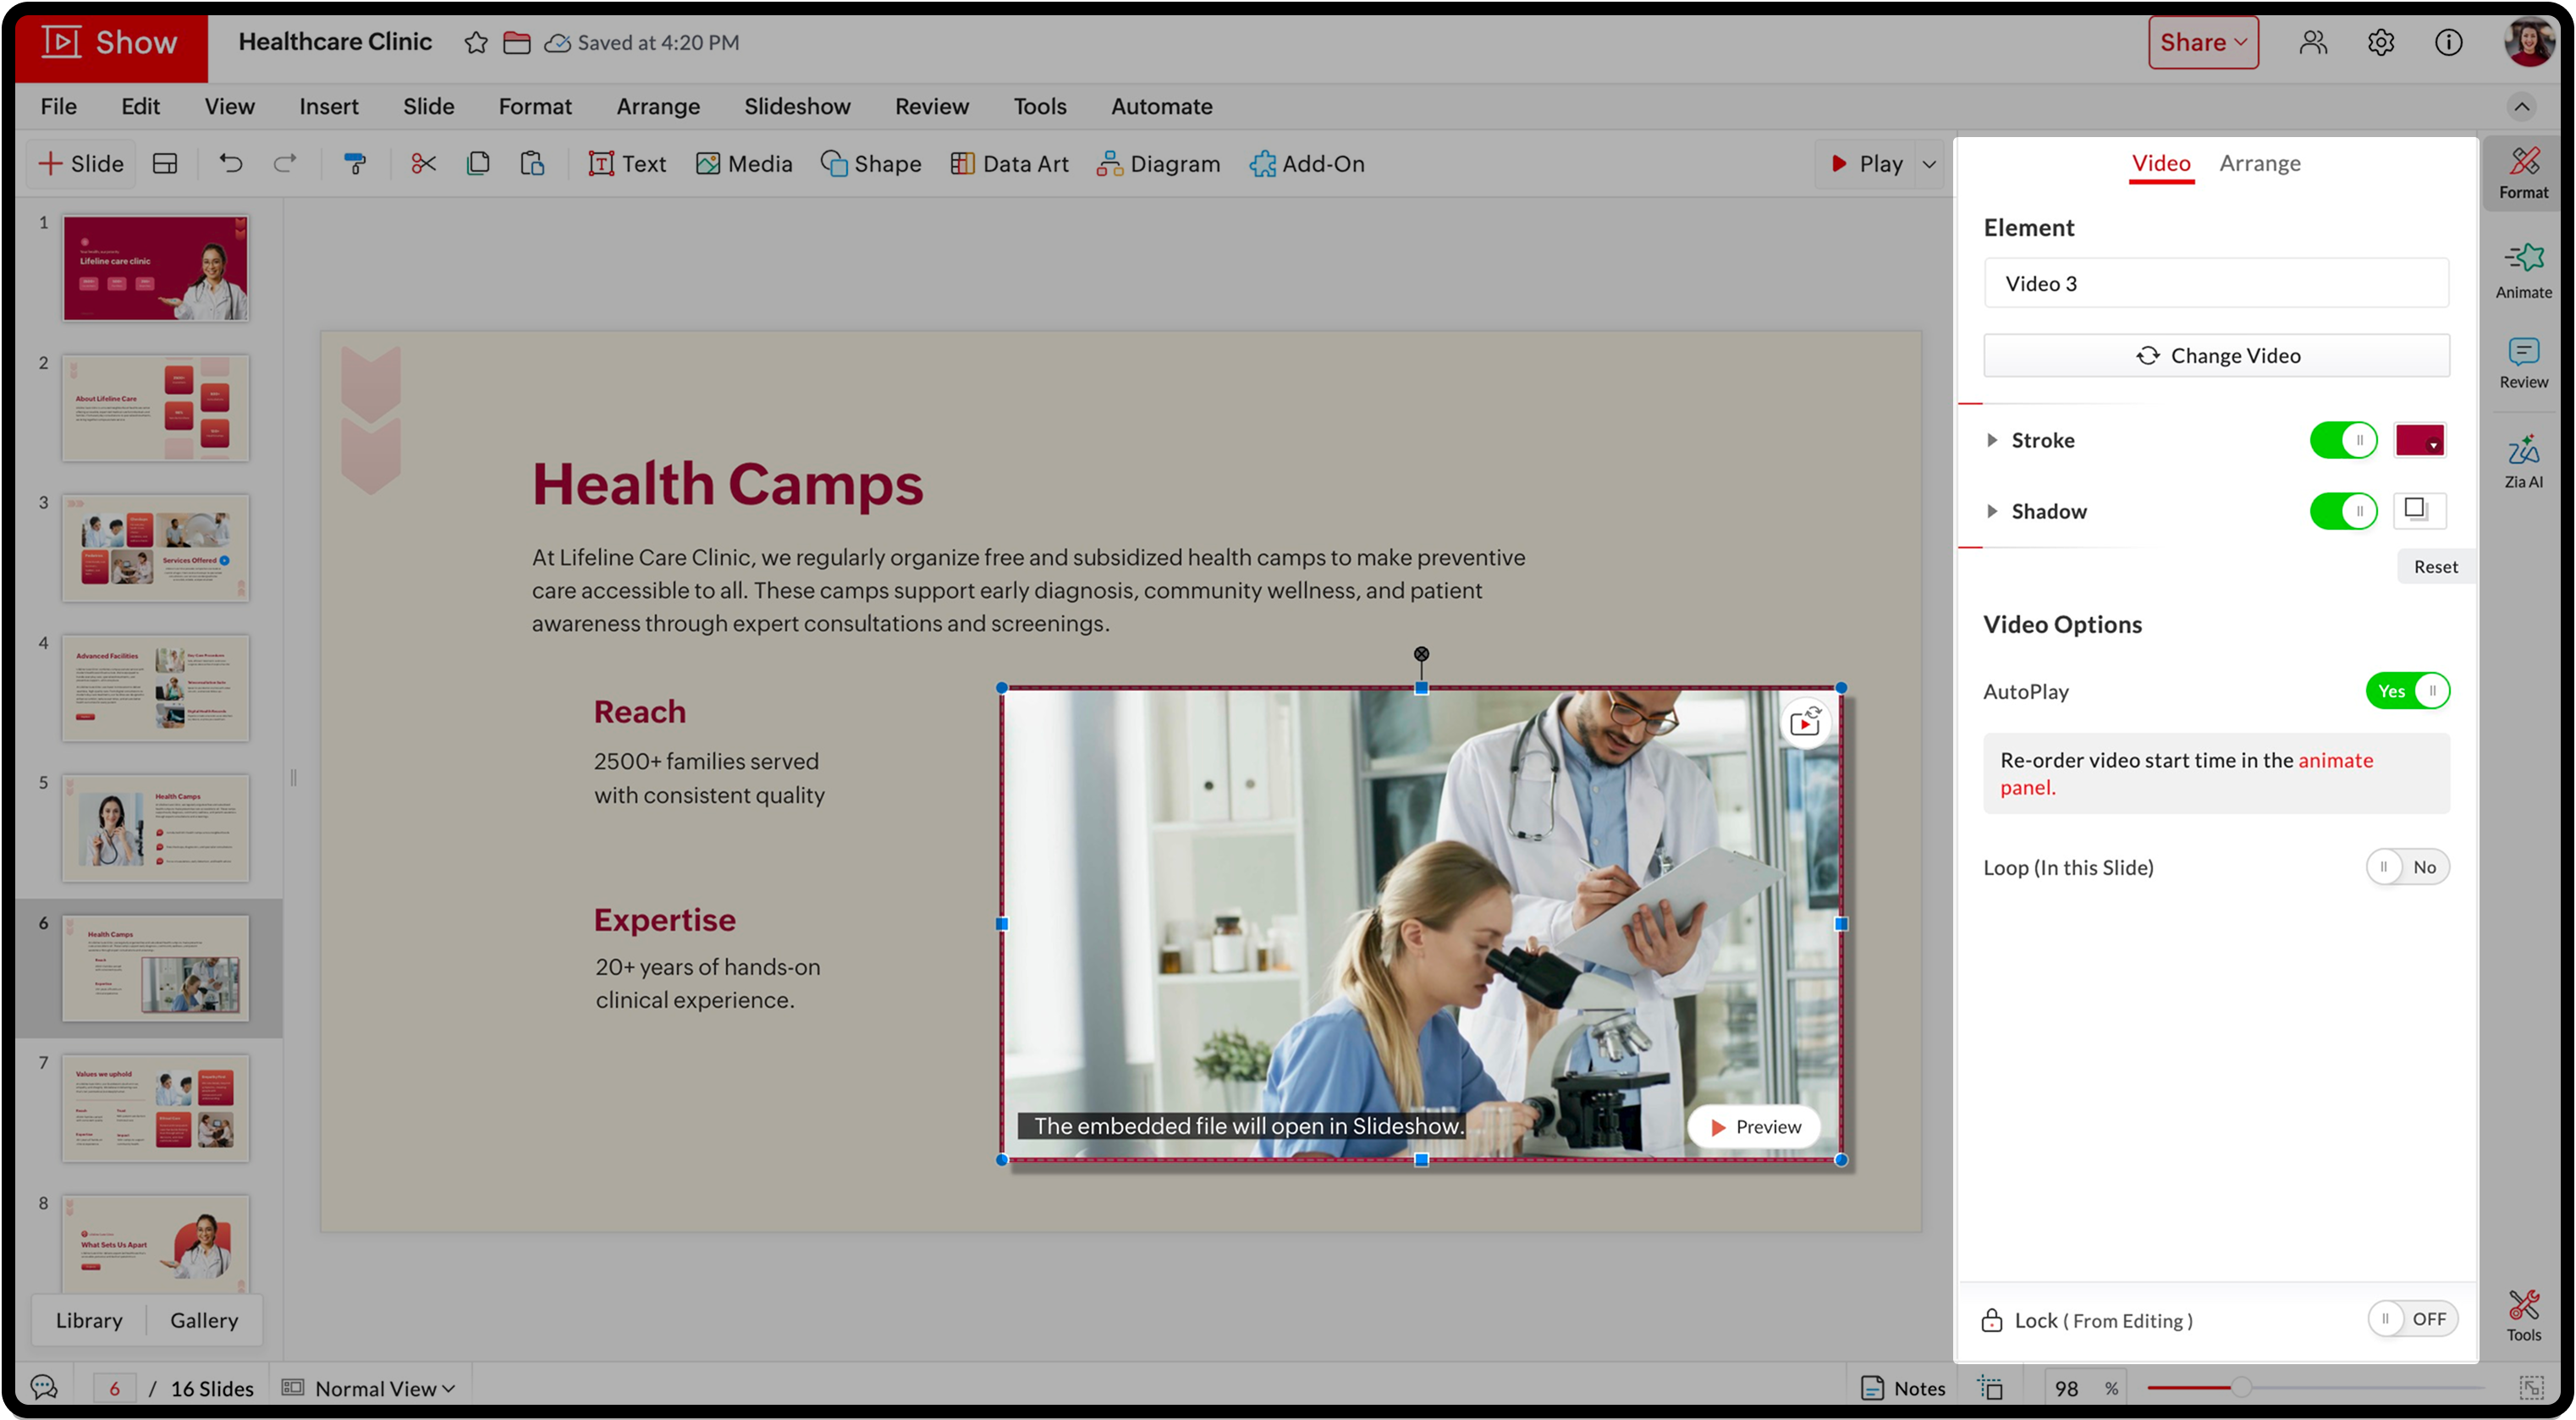Click the Undo arrow icon
This screenshot has height=1420, width=2576.
(x=231, y=163)
